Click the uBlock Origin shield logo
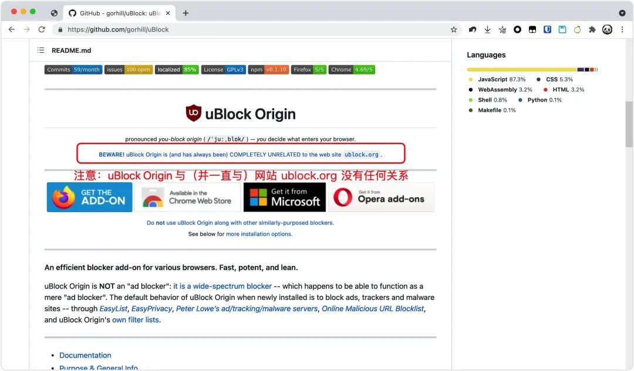The width and height of the screenshot is (634, 371). 193,113
